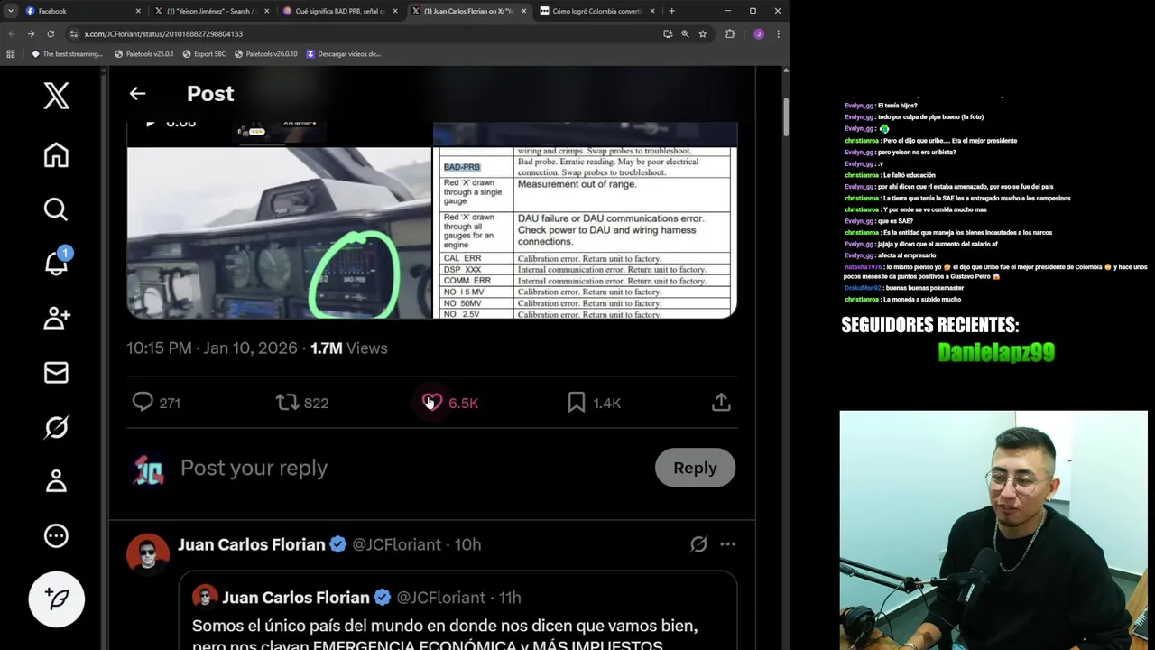Share the post via upload arrow icon
1155x650 pixels.
(x=721, y=402)
